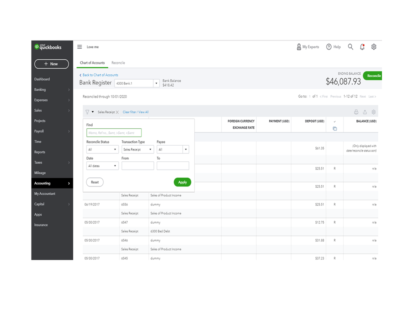The width and height of the screenshot is (413, 309).
Task: Click the green Reconcile button
Action: click(x=373, y=75)
